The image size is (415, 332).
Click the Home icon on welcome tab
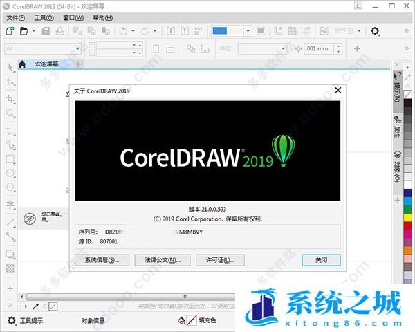(22, 64)
